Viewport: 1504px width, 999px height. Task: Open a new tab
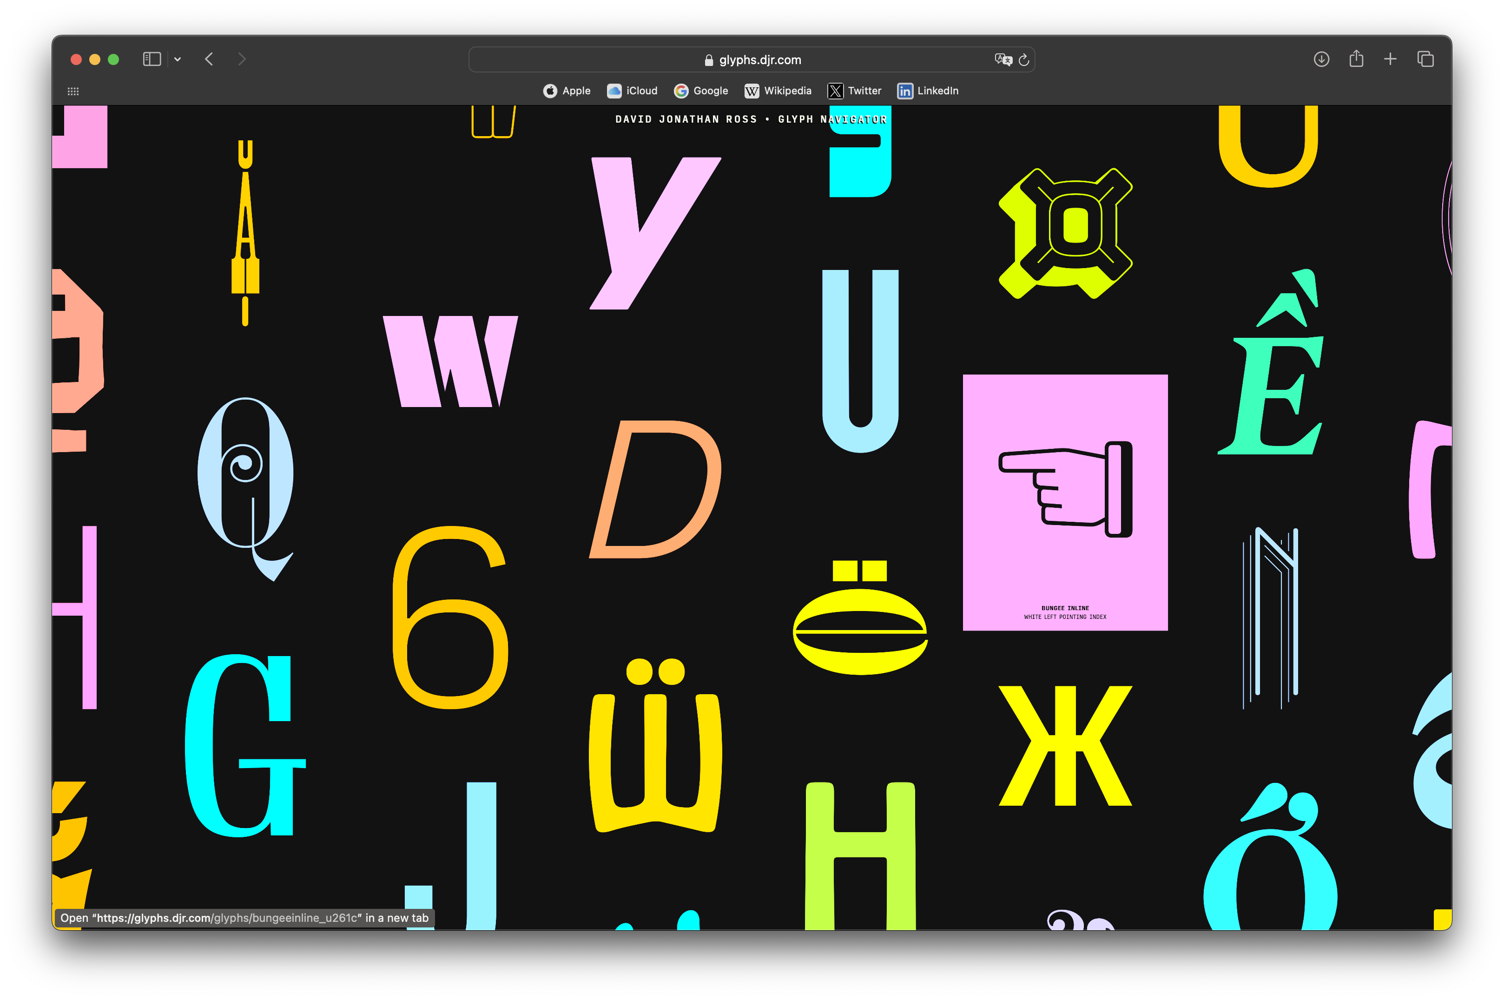[x=1390, y=59]
